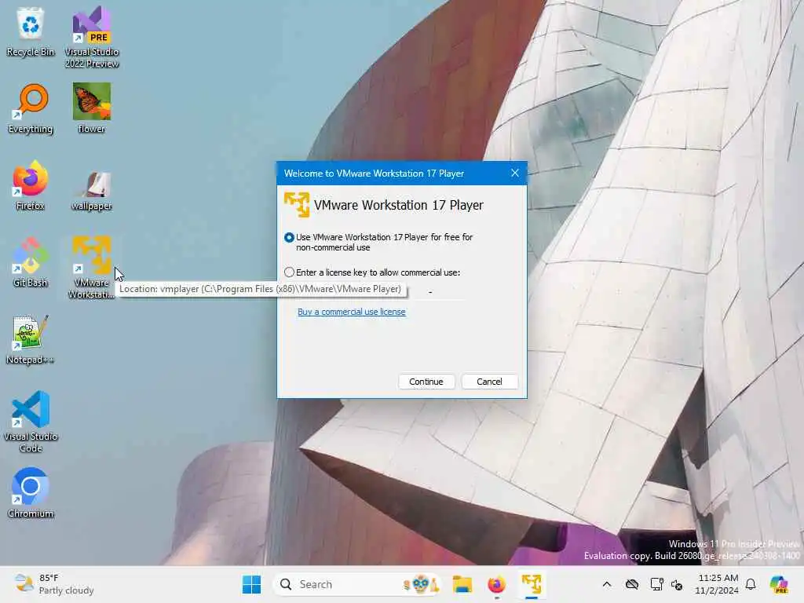Click Cancel in VMware dialog
The width and height of the screenshot is (804, 603).
click(x=489, y=382)
